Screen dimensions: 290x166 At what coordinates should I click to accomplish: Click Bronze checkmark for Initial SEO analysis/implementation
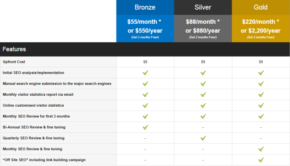[145, 72]
